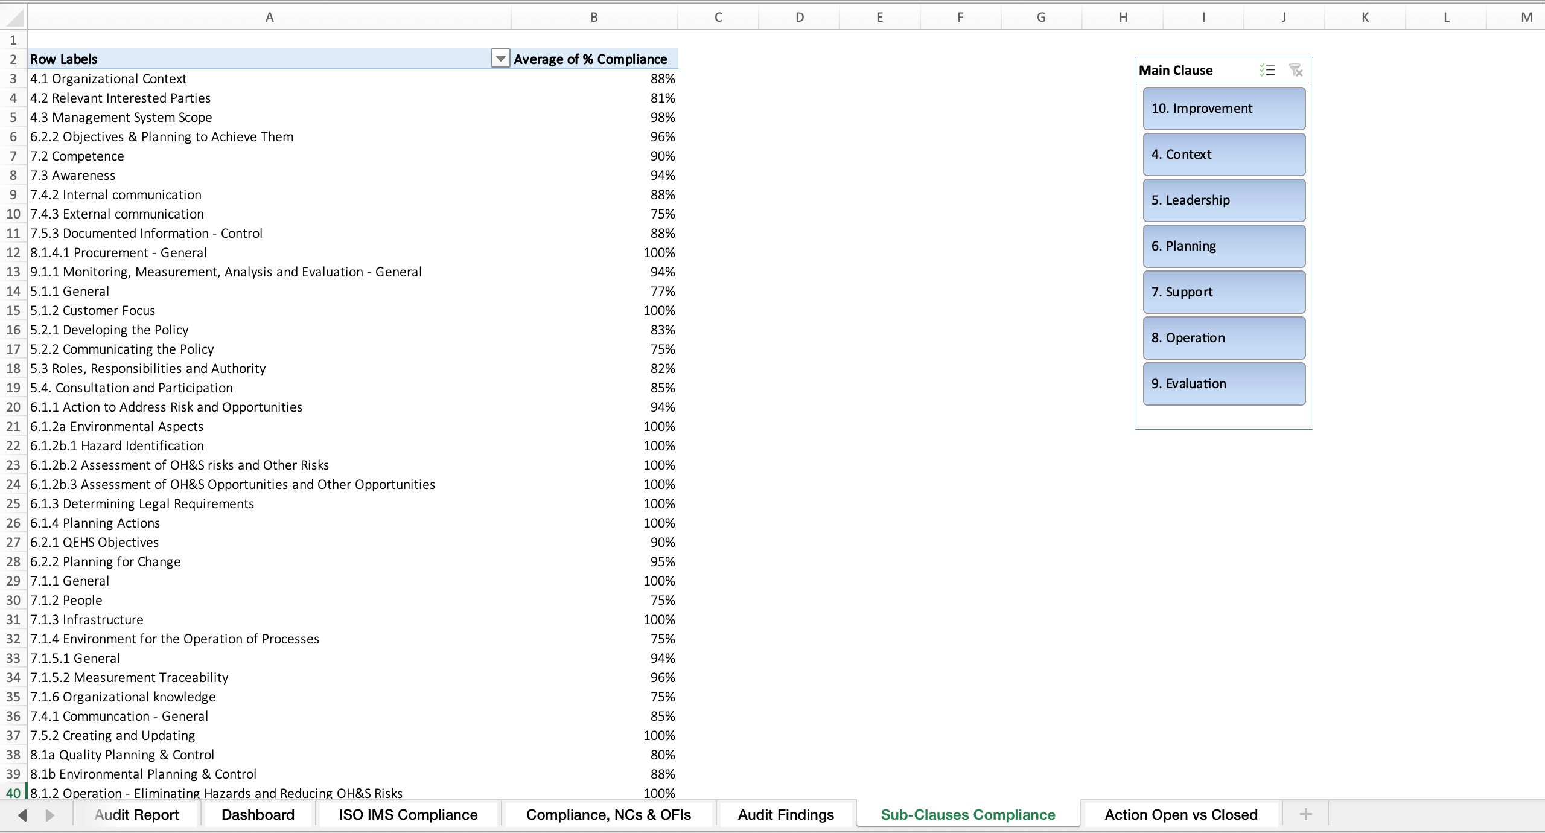The width and height of the screenshot is (1545, 833).
Task: Click the right sheet navigation arrow
Action: pyautogui.click(x=51, y=814)
